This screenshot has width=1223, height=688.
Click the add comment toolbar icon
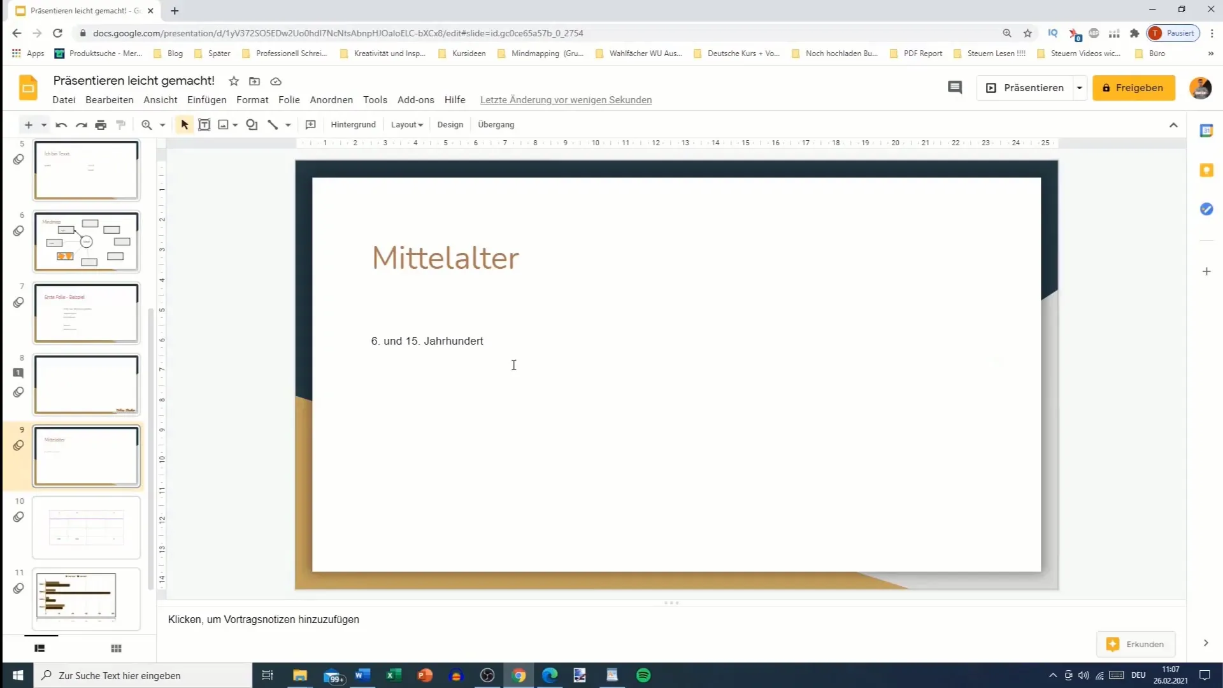click(x=310, y=125)
